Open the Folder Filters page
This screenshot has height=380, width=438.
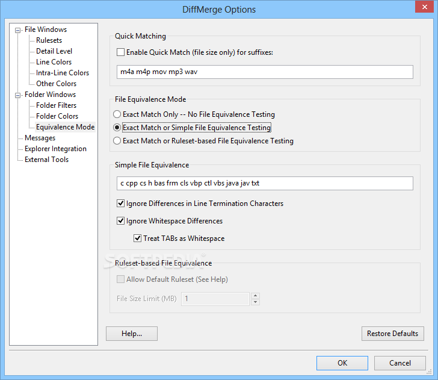coord(56,105)
